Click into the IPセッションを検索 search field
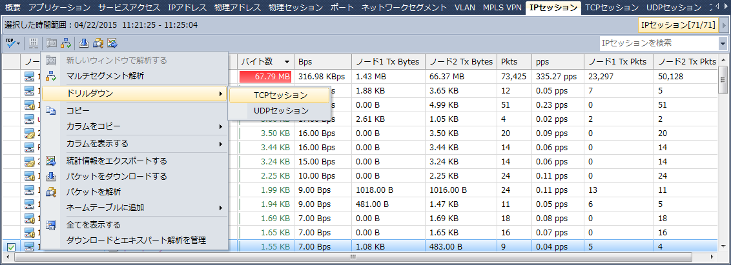 click(x=655, y=43)
